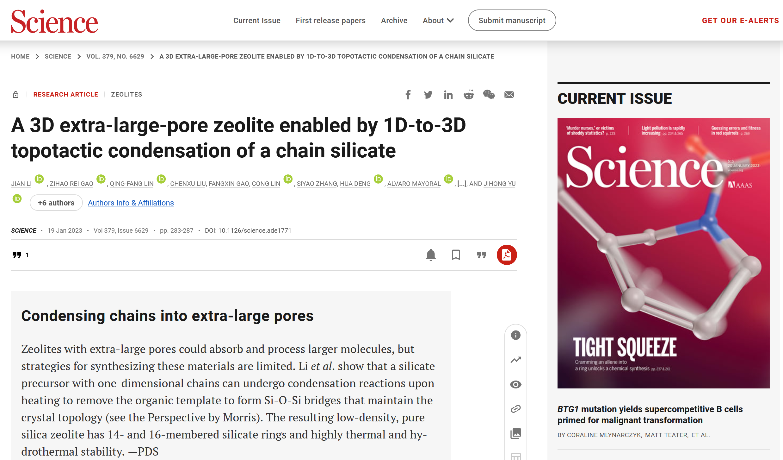783x460 pixels.
Task: Click the cite quotation icon near PDF
Action: (481, 255)
